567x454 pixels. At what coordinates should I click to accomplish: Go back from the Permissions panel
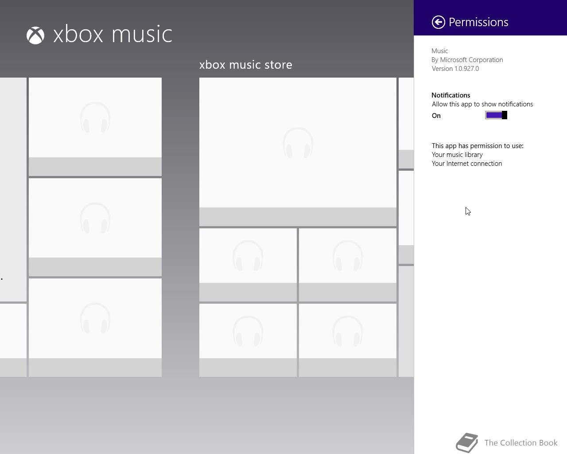click(438, 22)
